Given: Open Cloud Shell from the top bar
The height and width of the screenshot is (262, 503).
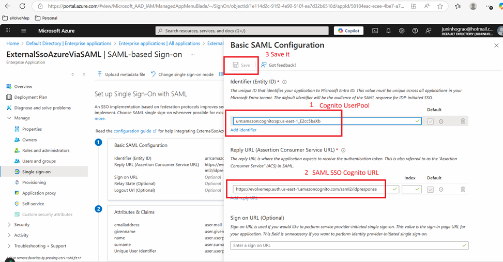Looking at the screenshot, I should point(375,31).
